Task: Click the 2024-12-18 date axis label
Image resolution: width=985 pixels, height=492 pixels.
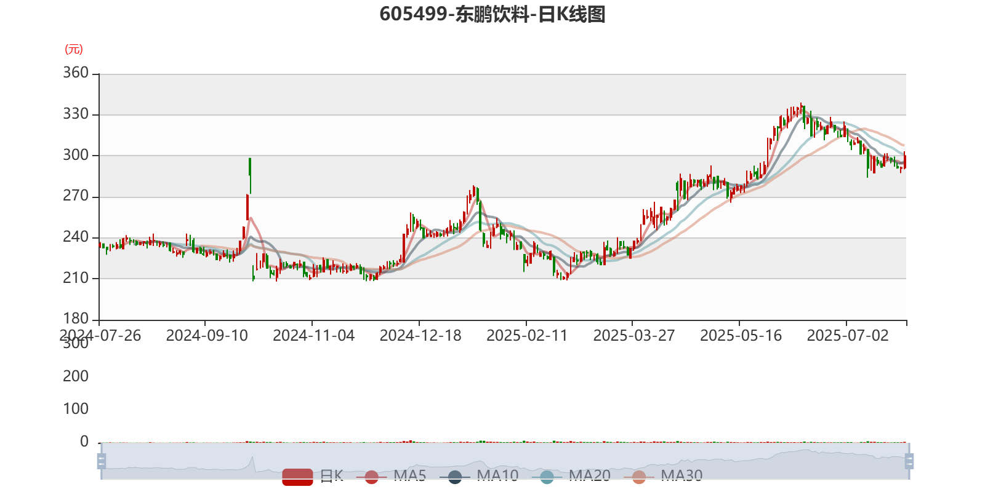Action: coord(420,336)
